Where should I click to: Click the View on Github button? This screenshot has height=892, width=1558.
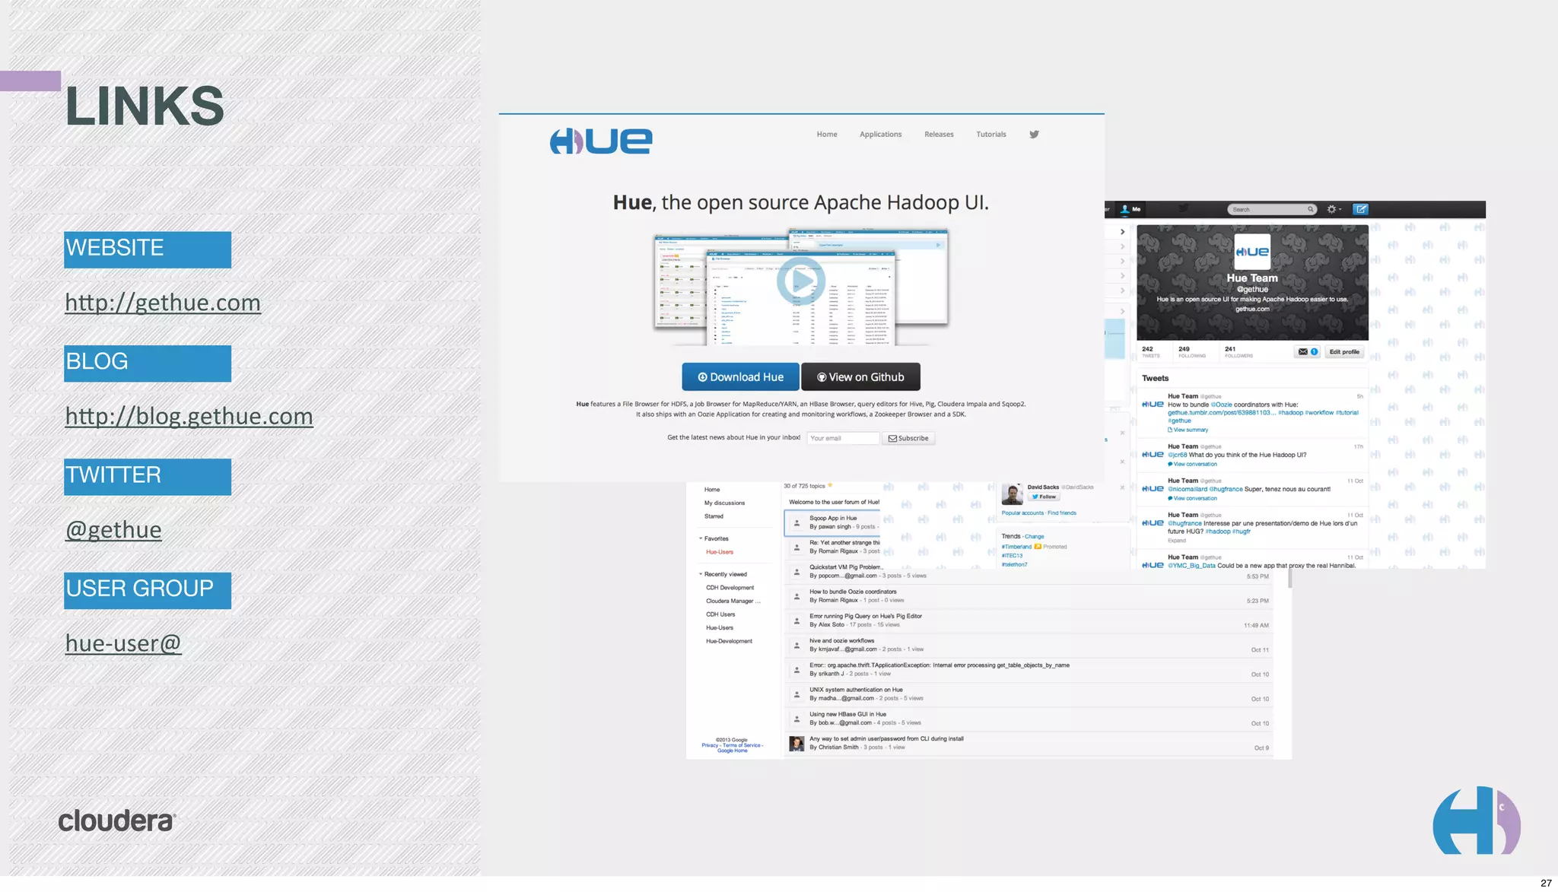click(x=860, y=377)
